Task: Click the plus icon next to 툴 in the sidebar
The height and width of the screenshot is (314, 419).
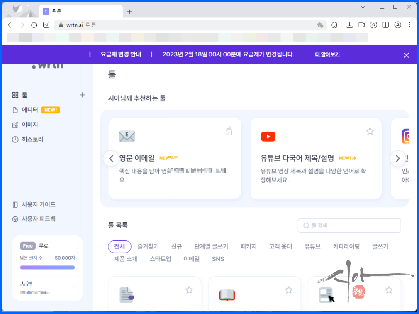Action: click(x=82, y=95)
